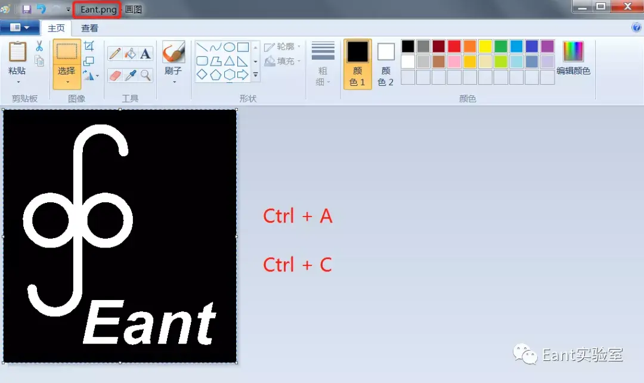Viewport: 644px width, 383px height.
Task: Open the Customize Quick Access Toolbar dropdown
Action: point(68,10)
